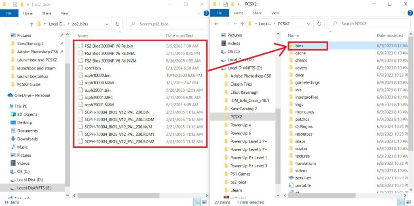Click Refresh button in ps2_bios window
Image resolution: width=414 pixels, height=206 pixels.
[117, 24]
